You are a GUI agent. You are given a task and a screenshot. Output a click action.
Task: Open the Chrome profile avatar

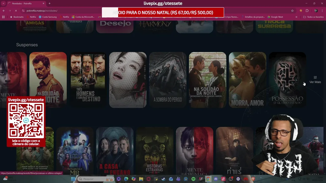coord(316,11)
